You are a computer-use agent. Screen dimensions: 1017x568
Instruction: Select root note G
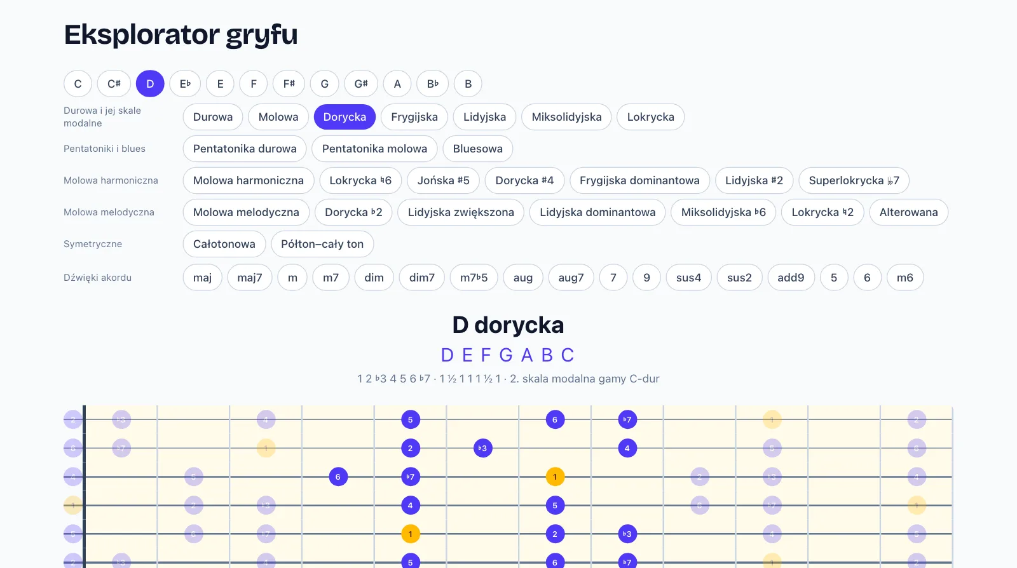(x=325, y=84)
